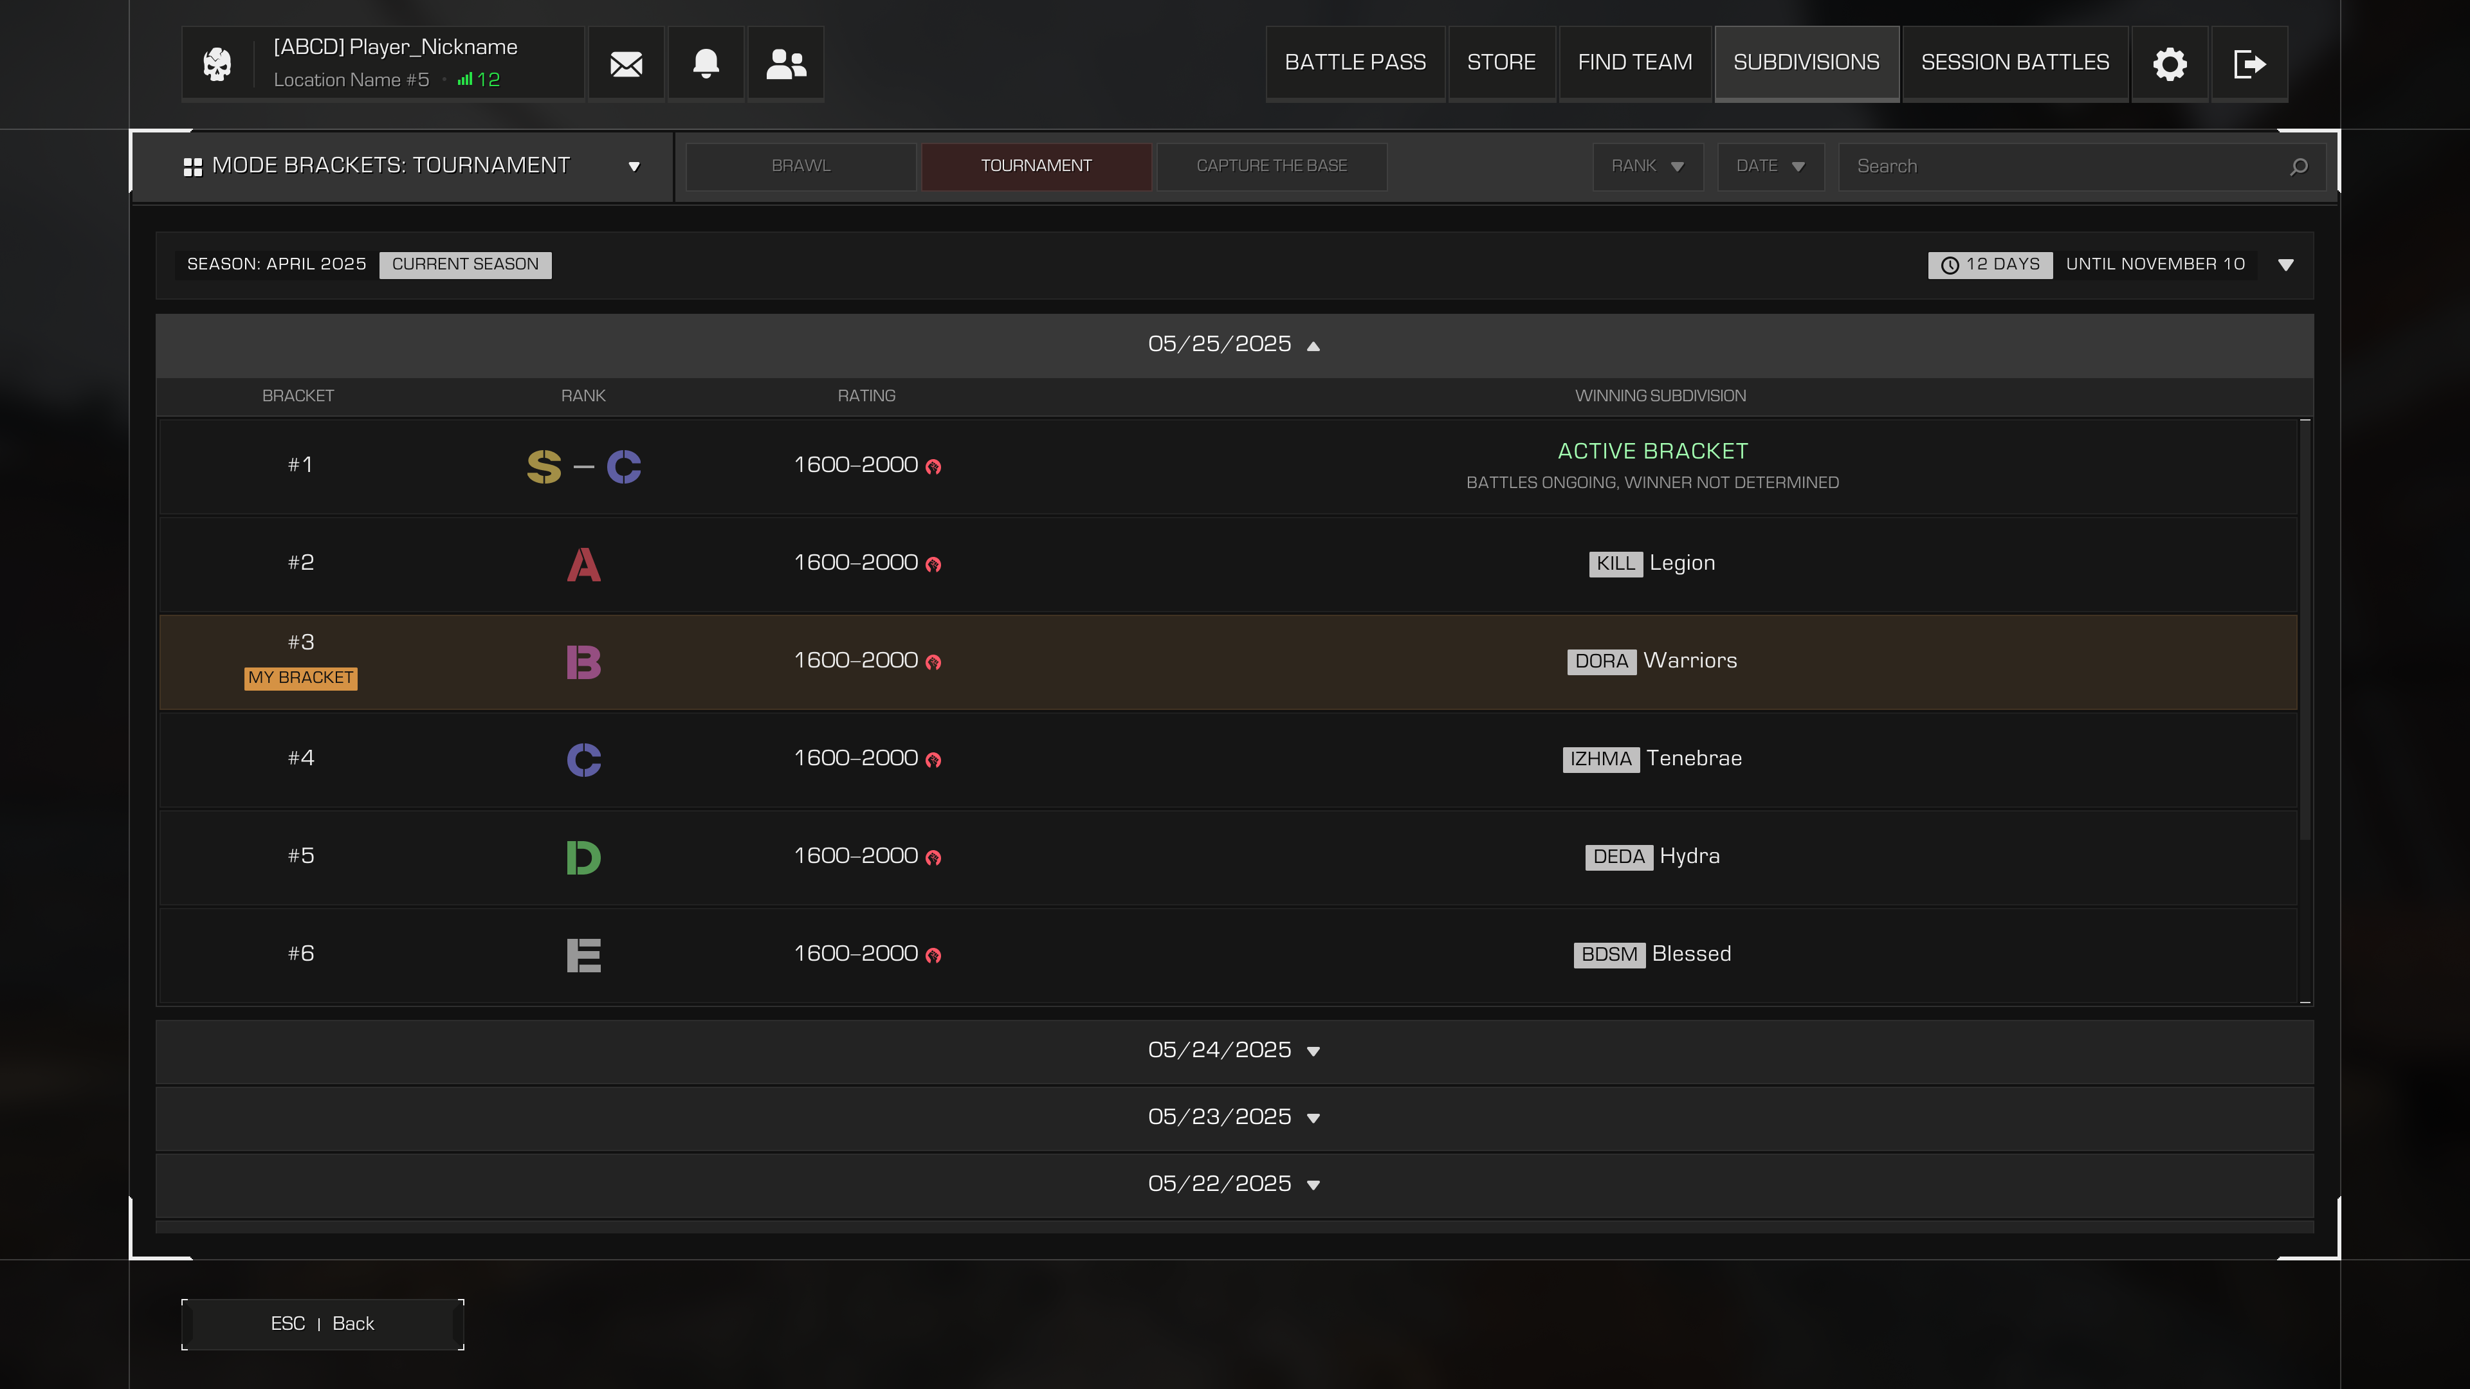Click the Winning Subdivision column header
The height and width of the screenshot is (1389, 2470).
1661,396
